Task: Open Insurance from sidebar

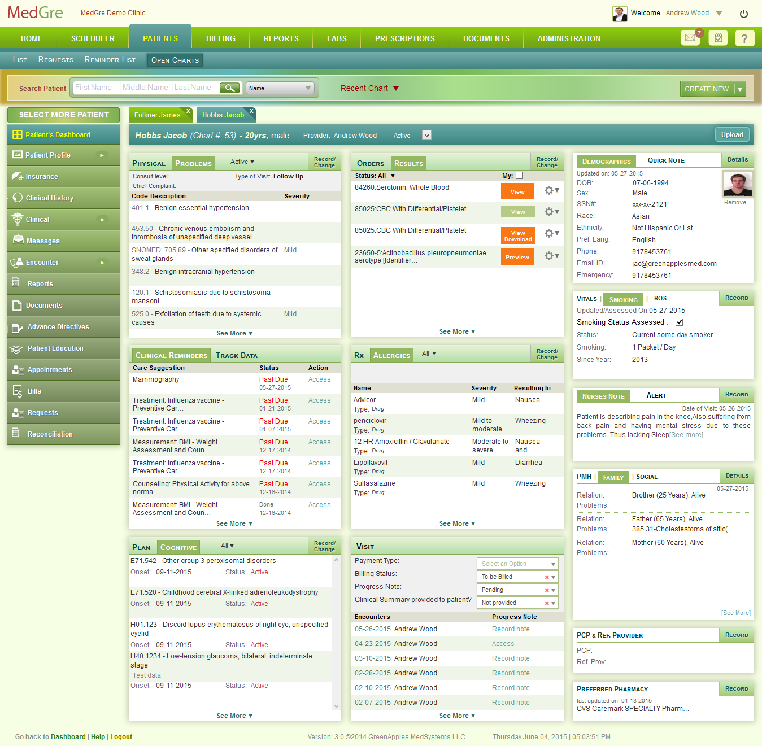Action: [63, 177]
